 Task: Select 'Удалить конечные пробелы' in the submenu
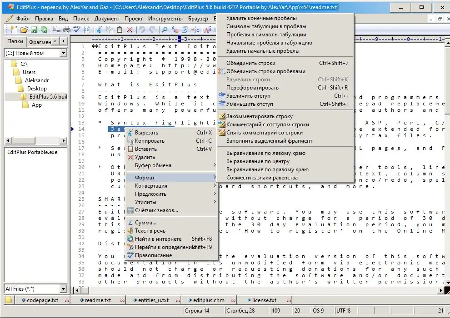[x=285, y=18]
